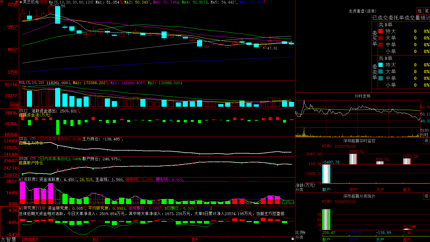The height and width of the screenshot is (242, 430).
Task: Click the 昊志机电 stock name
Action: [x=31, y=2]
